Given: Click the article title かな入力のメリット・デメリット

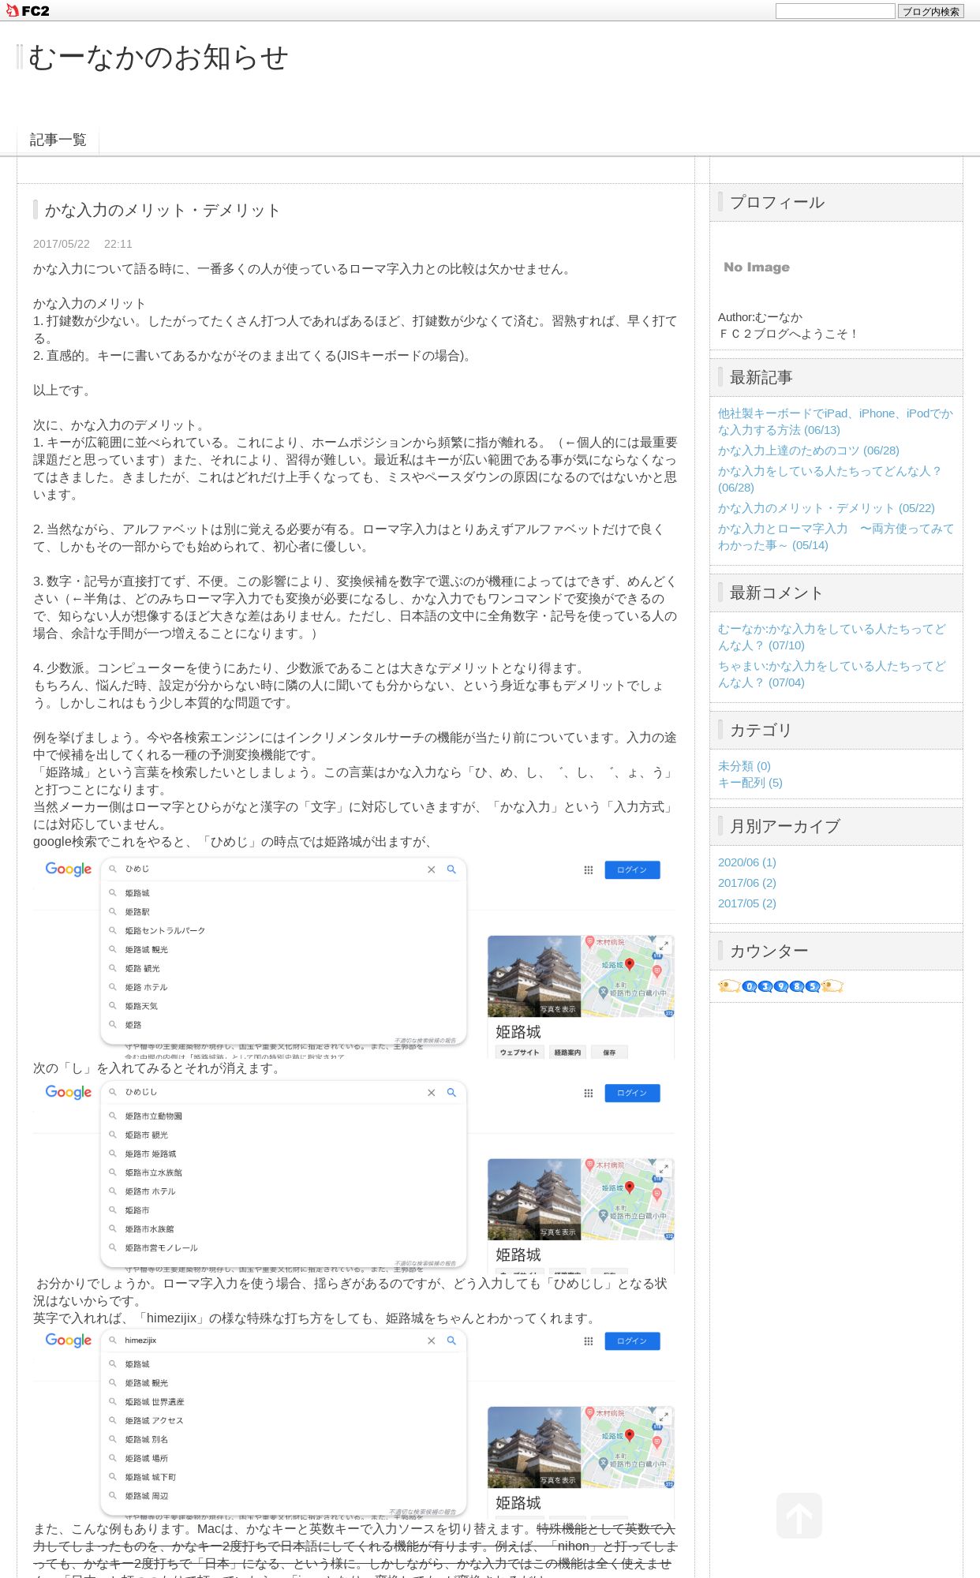Looking at the screenshot, I should click(163, 210).
